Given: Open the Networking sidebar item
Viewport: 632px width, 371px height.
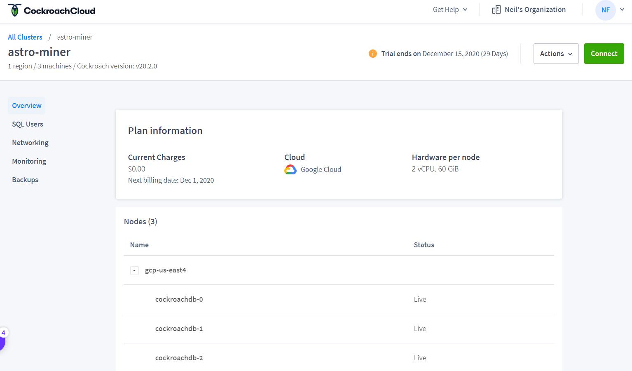Looking at the screenshot, I should tap(30, 143).
